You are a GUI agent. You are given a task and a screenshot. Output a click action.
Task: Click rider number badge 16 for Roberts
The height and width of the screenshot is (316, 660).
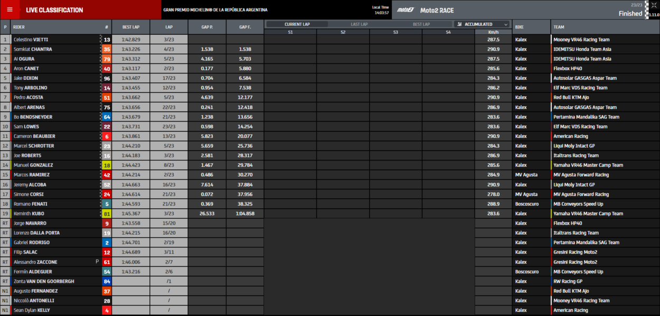click(x=107, y=155)
